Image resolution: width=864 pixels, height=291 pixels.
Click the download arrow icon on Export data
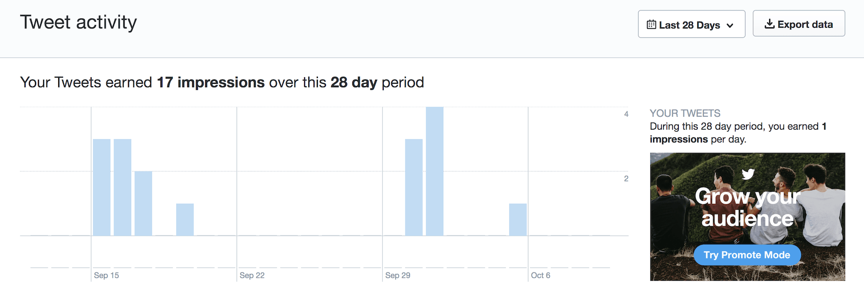[x=770, y=24]
